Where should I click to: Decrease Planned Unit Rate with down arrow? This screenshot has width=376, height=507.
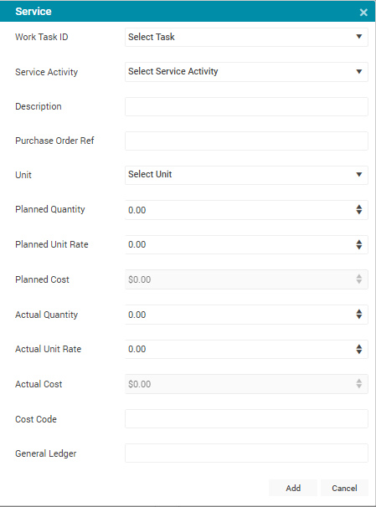tap(359, 247)
